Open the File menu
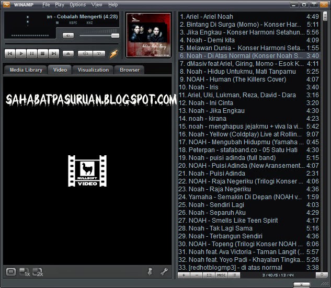This screenshot has height=288, width=331. pyautogui.click(x=46, y=5)
